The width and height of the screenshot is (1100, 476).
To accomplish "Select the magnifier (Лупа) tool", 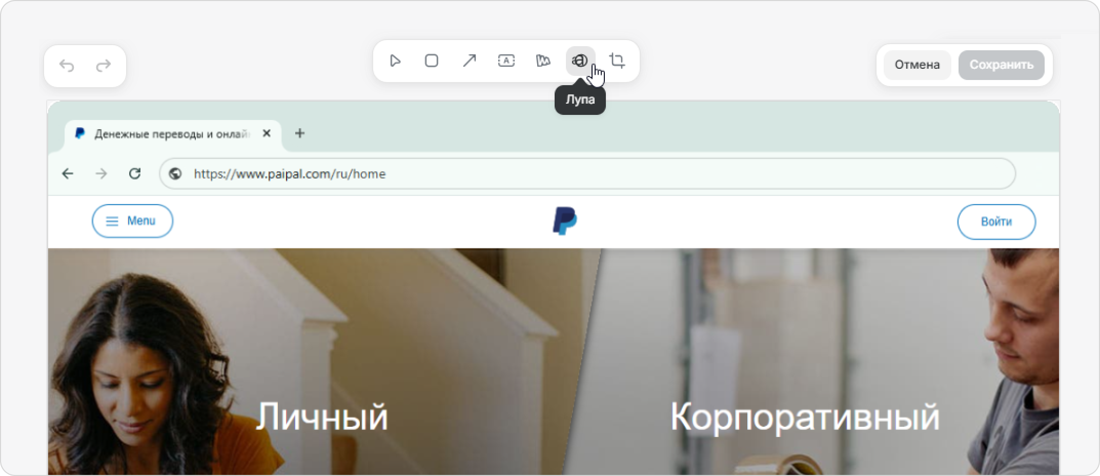I will point(580,61).
